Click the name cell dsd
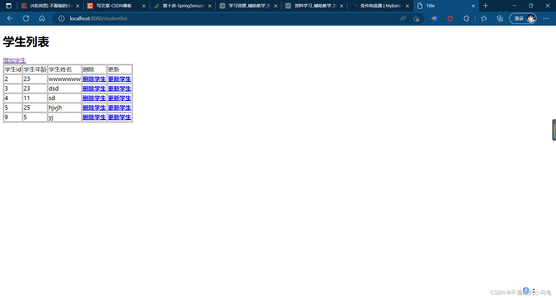The image size is (556, 298). pos(65,89)
